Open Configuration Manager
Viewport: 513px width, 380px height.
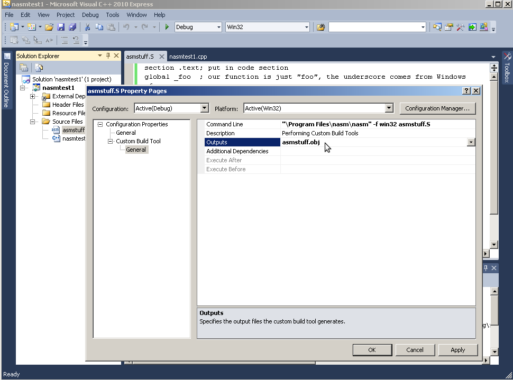tap(437, 108)
